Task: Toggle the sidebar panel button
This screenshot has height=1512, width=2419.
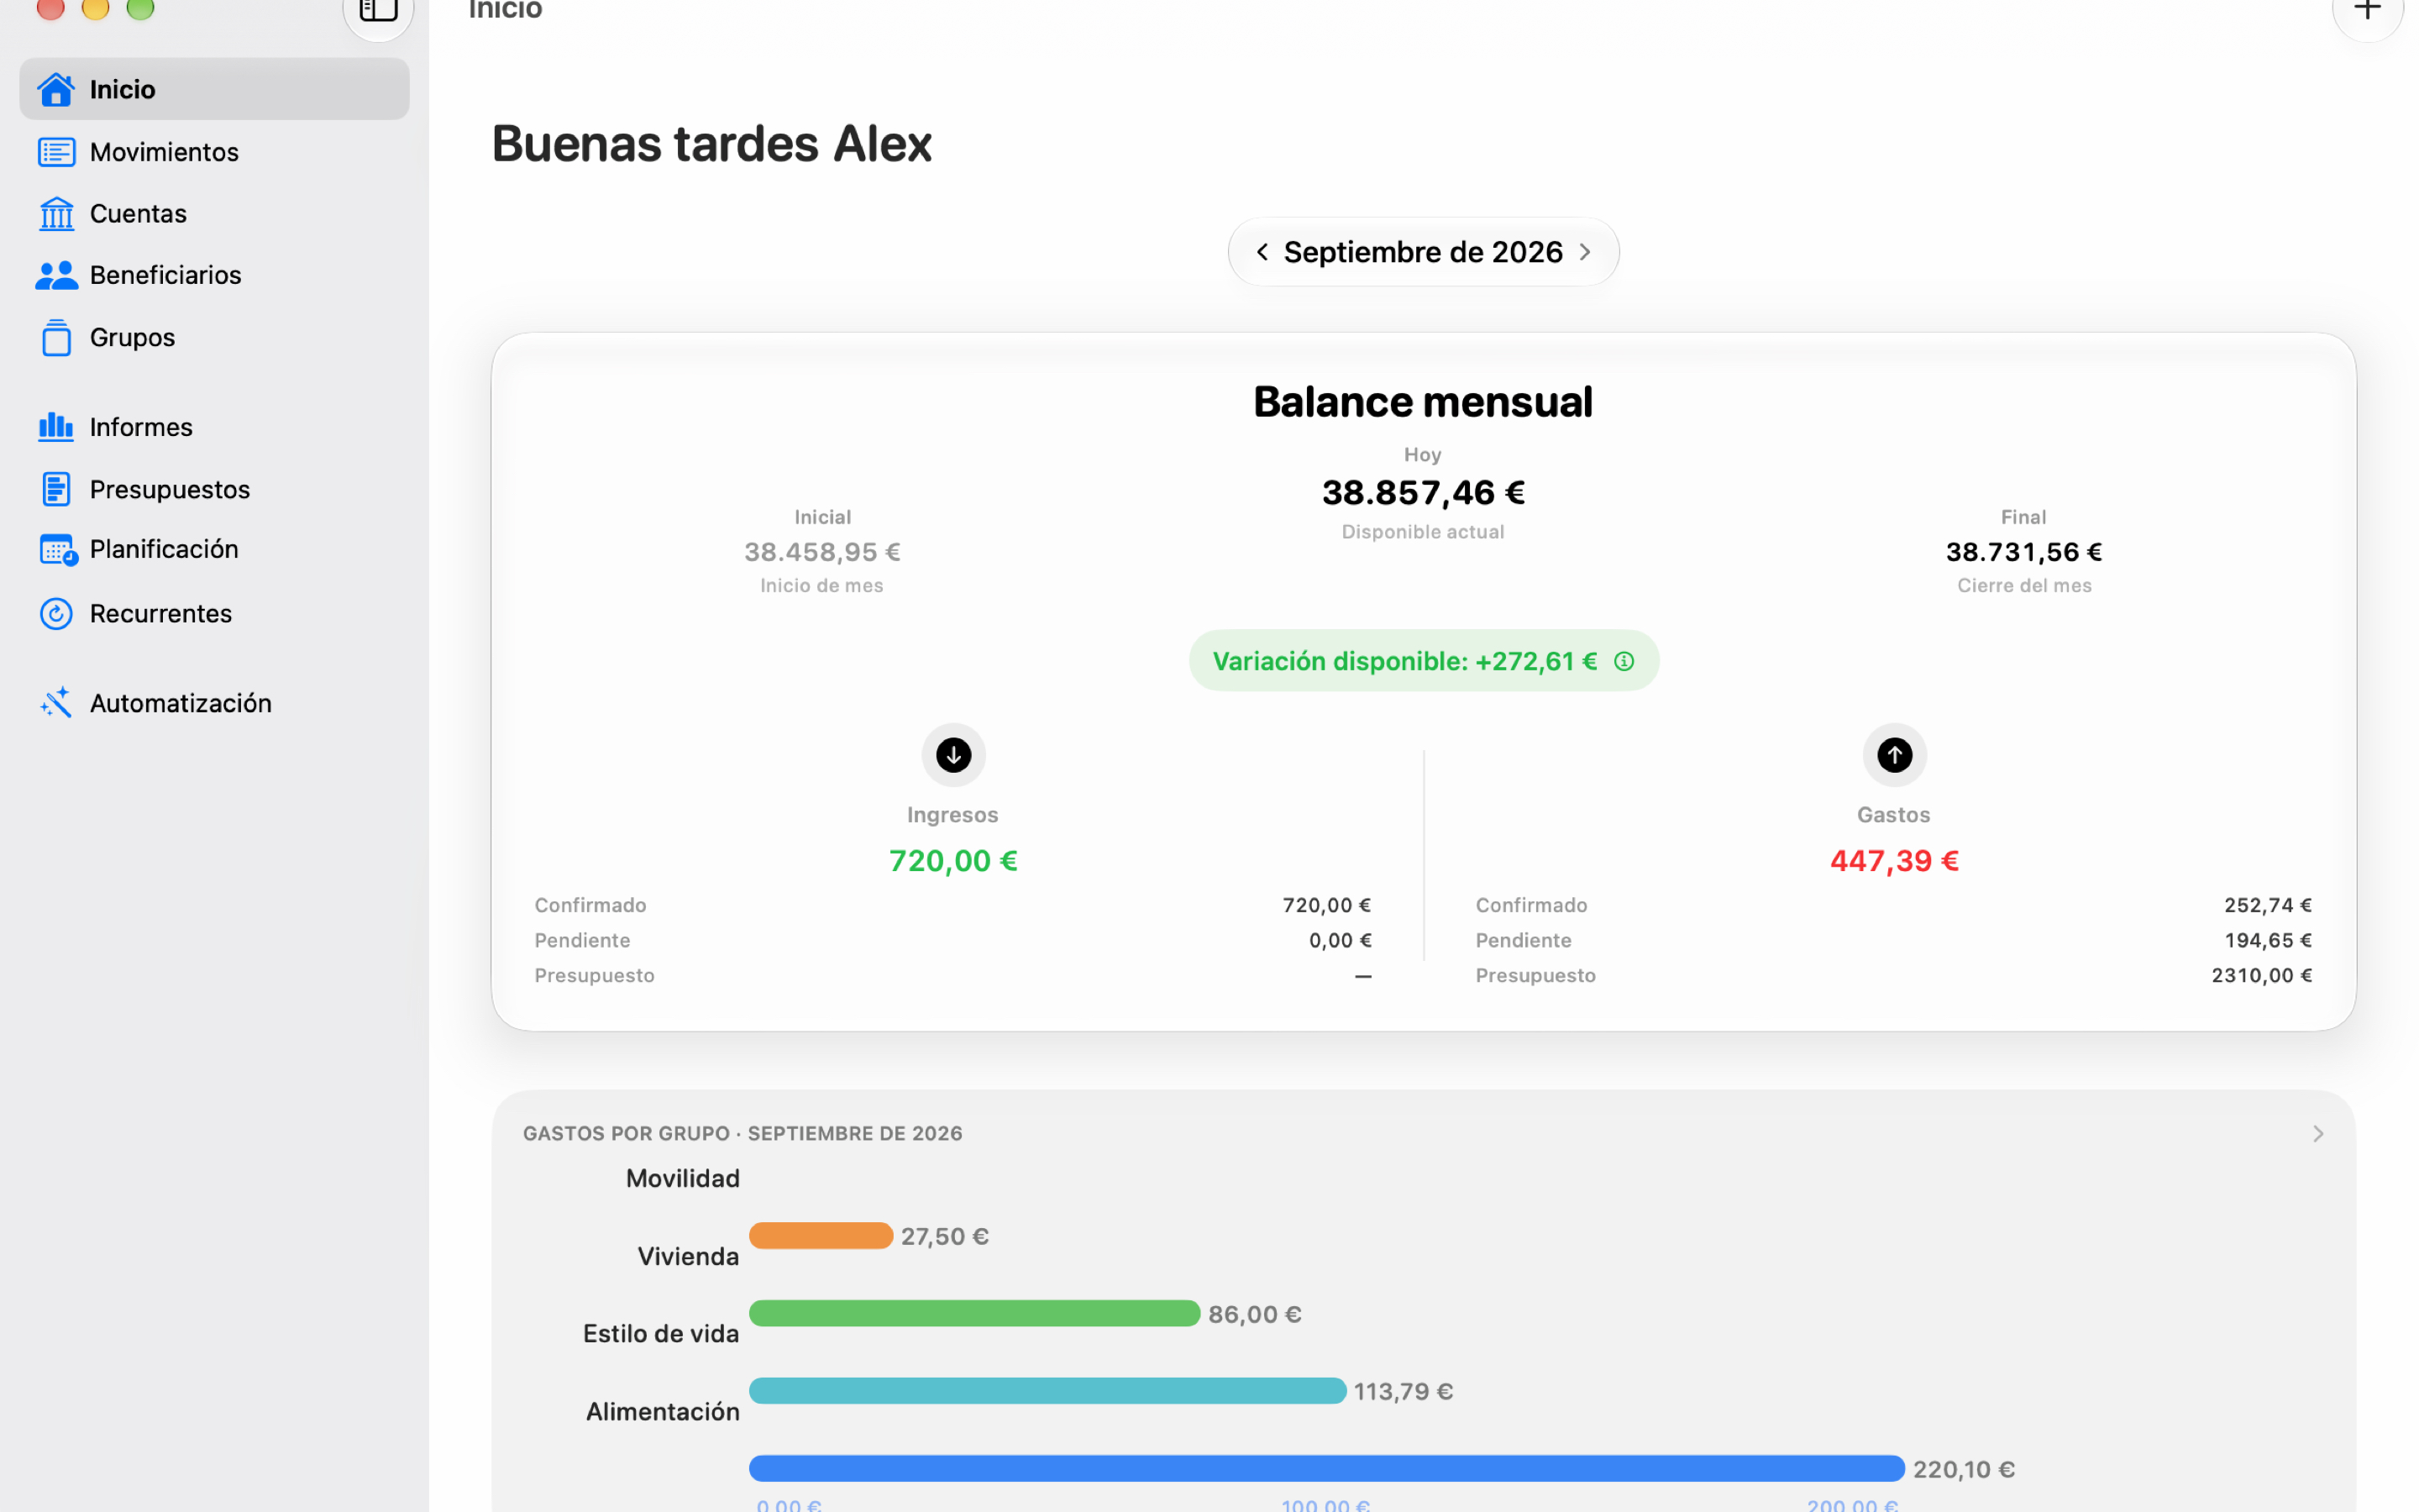Action: (x=378, y=12)
